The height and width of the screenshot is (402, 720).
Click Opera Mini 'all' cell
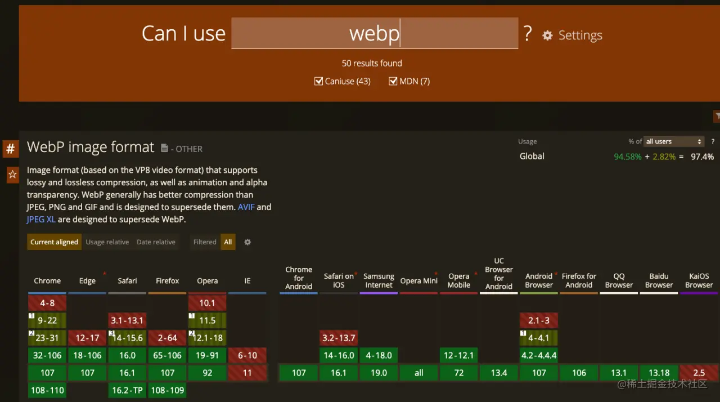pyautogui.click(x=419, y=373)
